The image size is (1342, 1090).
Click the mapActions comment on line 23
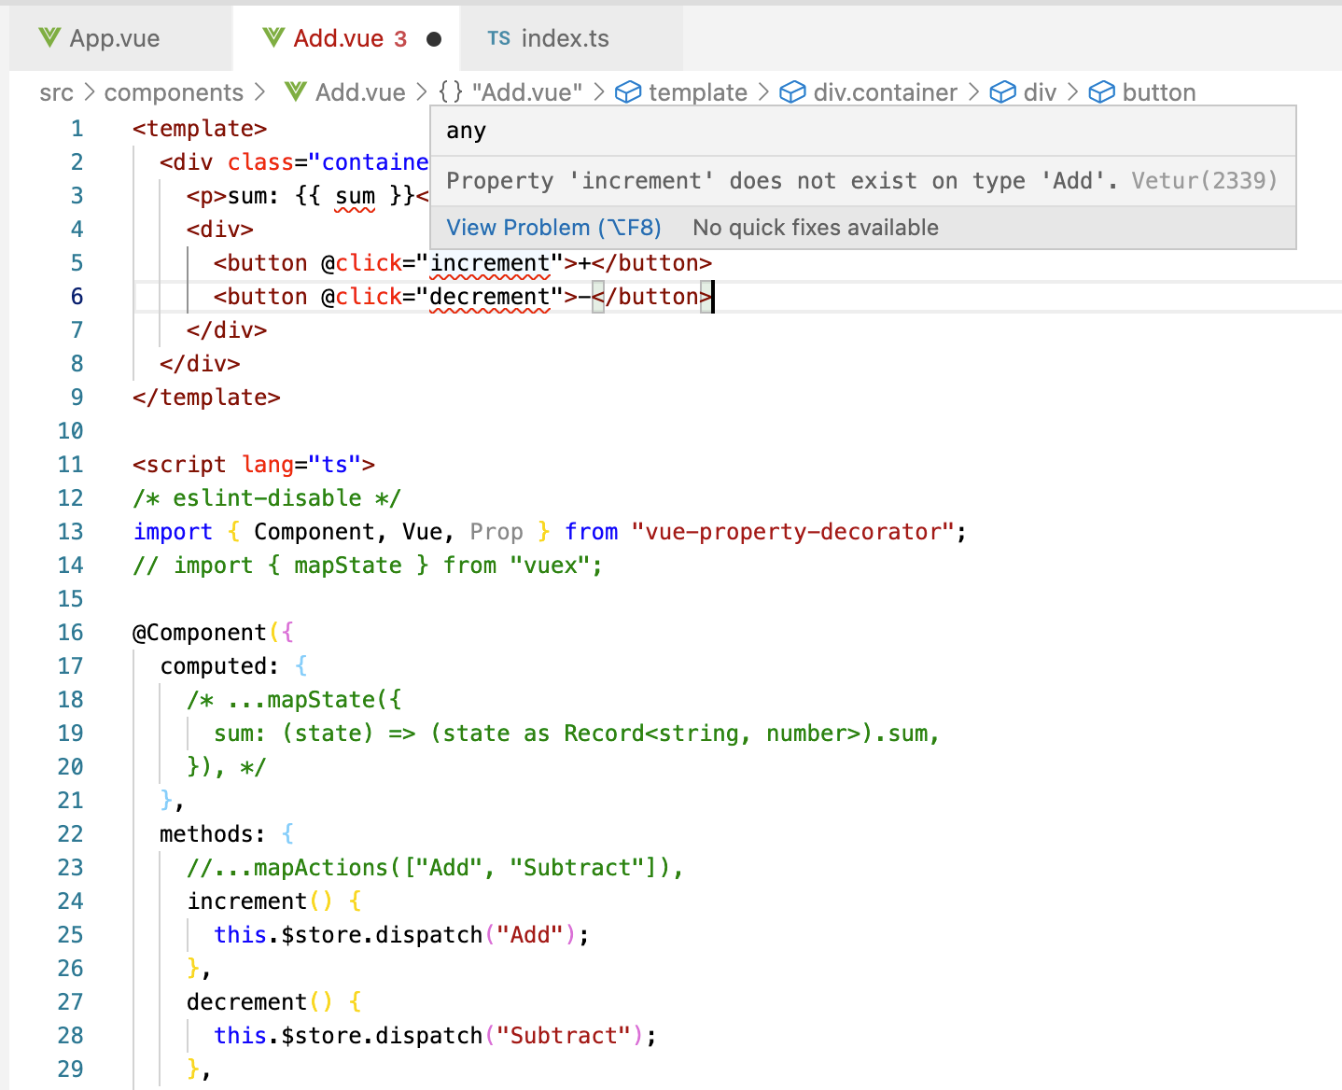click(435, 868)
